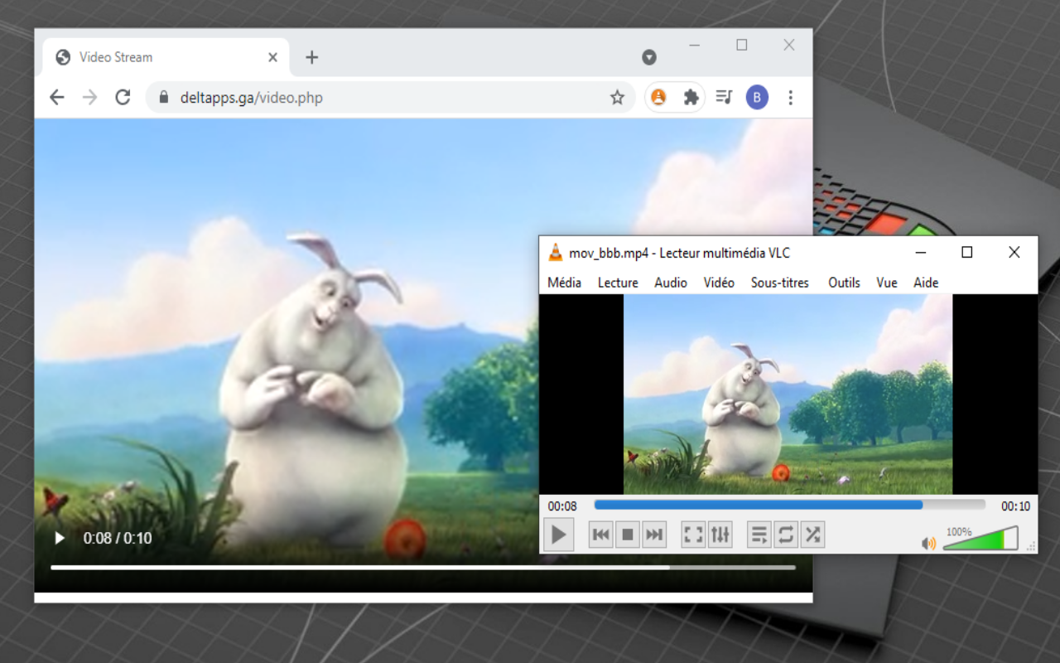1060x663 pixels.
Task: Go forward in Chrome
Action: pos(89,98)
